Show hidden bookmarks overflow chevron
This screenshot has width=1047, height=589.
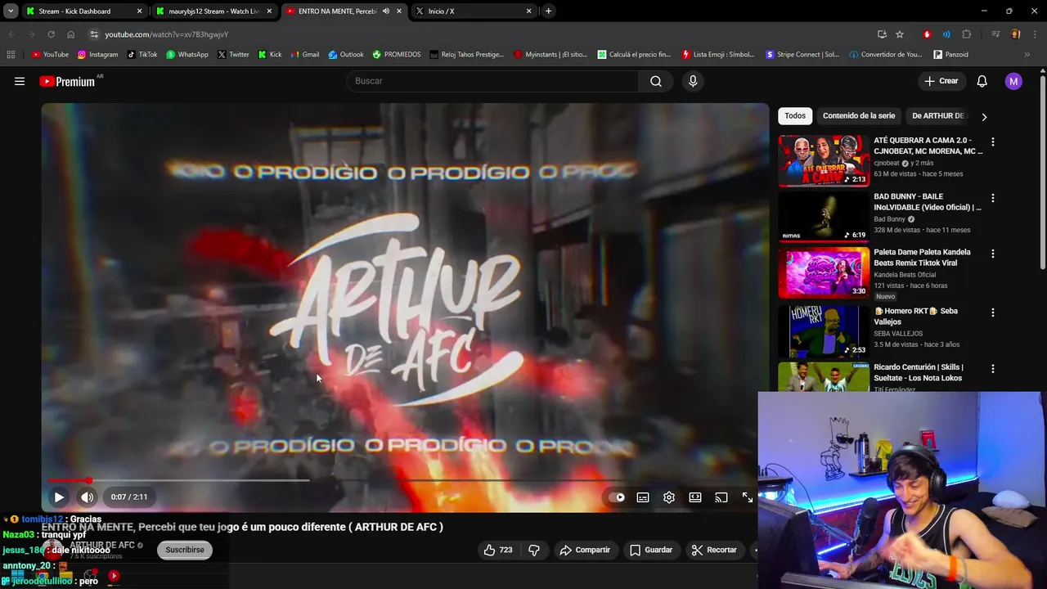tap(1027, 55)
